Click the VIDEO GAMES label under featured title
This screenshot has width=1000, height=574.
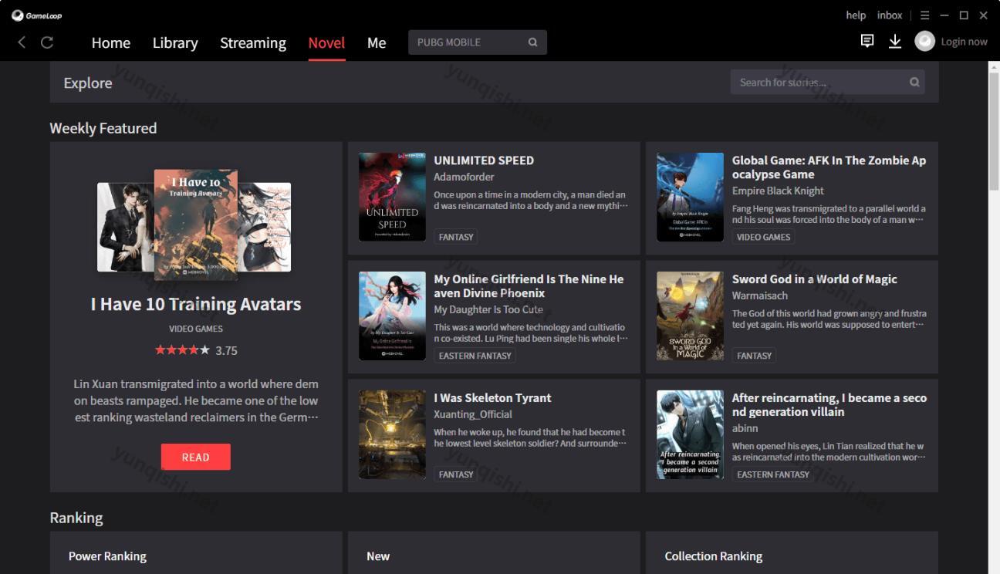click(x=196, y=329)
